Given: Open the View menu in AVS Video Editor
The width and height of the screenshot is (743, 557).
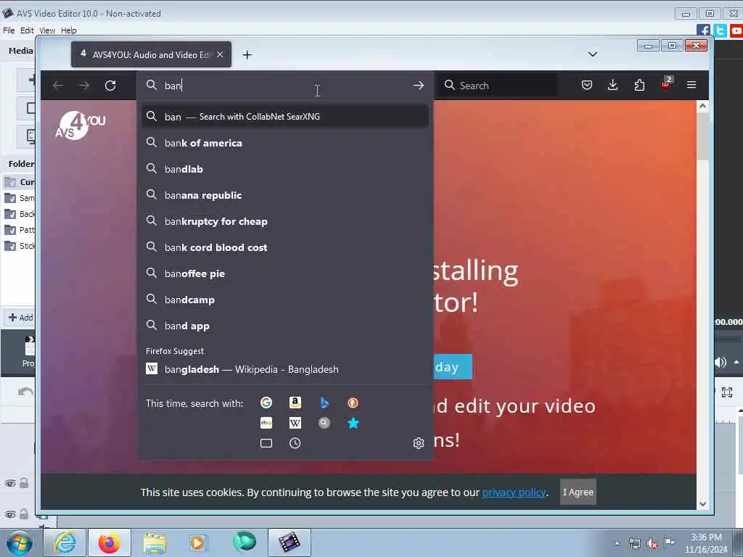Looking at the screenshot, I should 47,30.
